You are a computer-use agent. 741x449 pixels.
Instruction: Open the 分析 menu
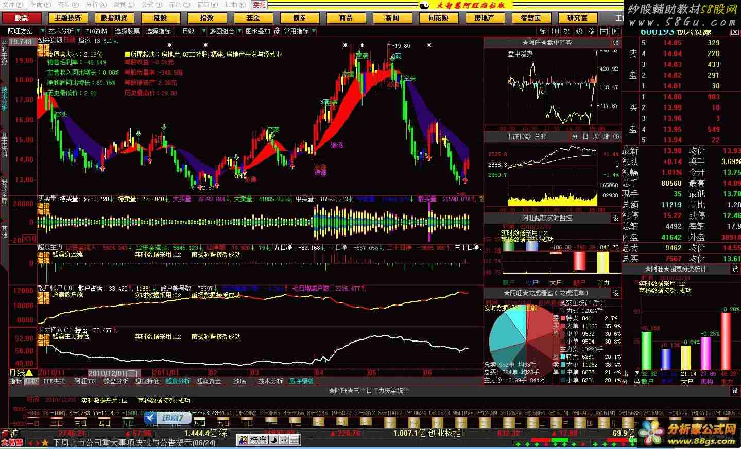click(x=95, y=5)
